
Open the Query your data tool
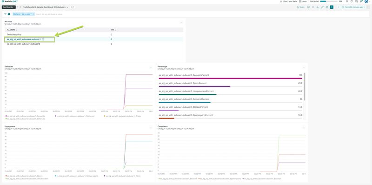pyautogui.click(x=288, y=1)
